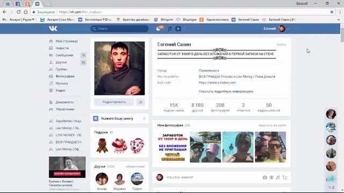Reload the page with refresh icon
This screenshot has height=193, width=344.
tap(19, 12)
